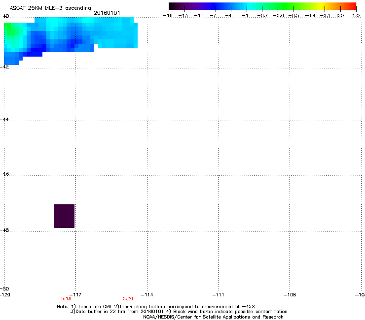365x320 pixels.
Task: Click the latitude axis label '-44'
Action: 4,120
